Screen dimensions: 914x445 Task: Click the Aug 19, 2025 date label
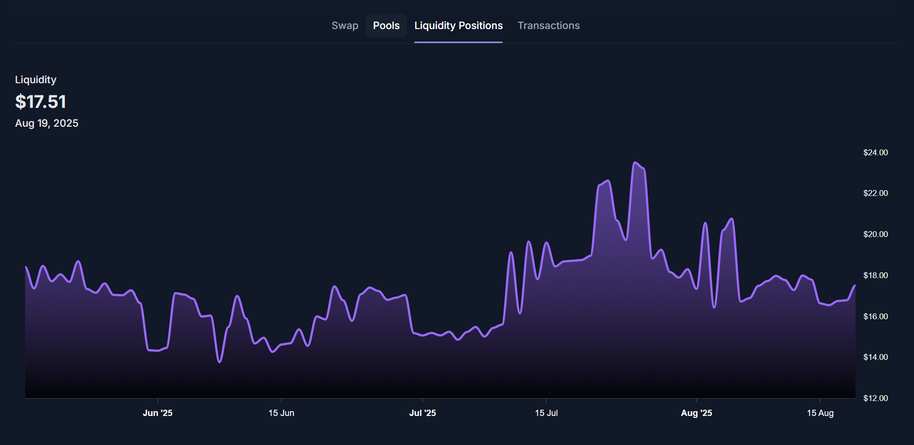[46, 123]
